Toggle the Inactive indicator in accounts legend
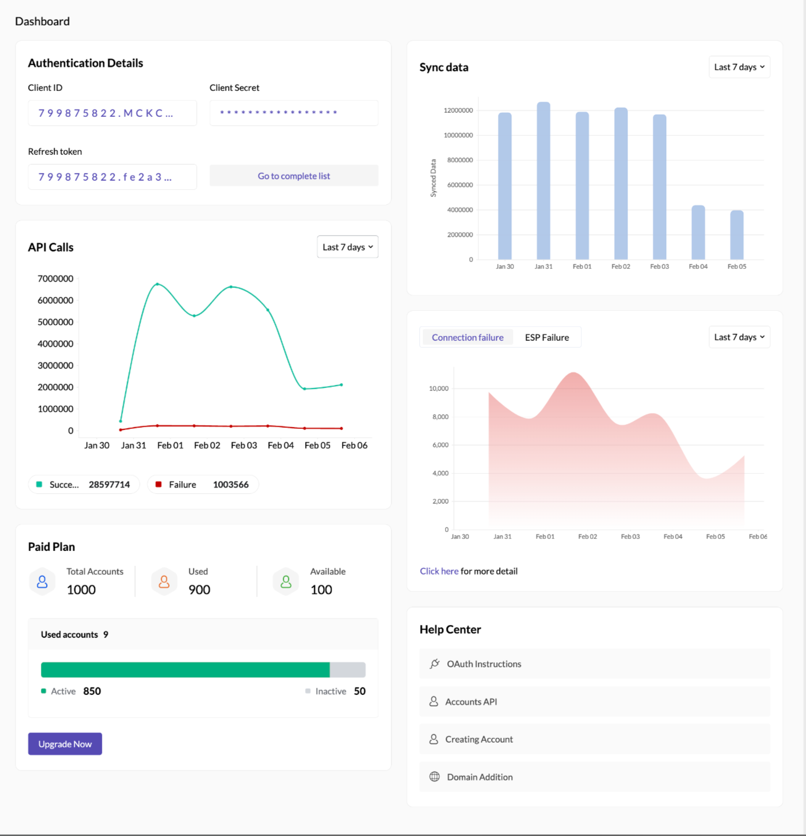 tap(307, 691)
